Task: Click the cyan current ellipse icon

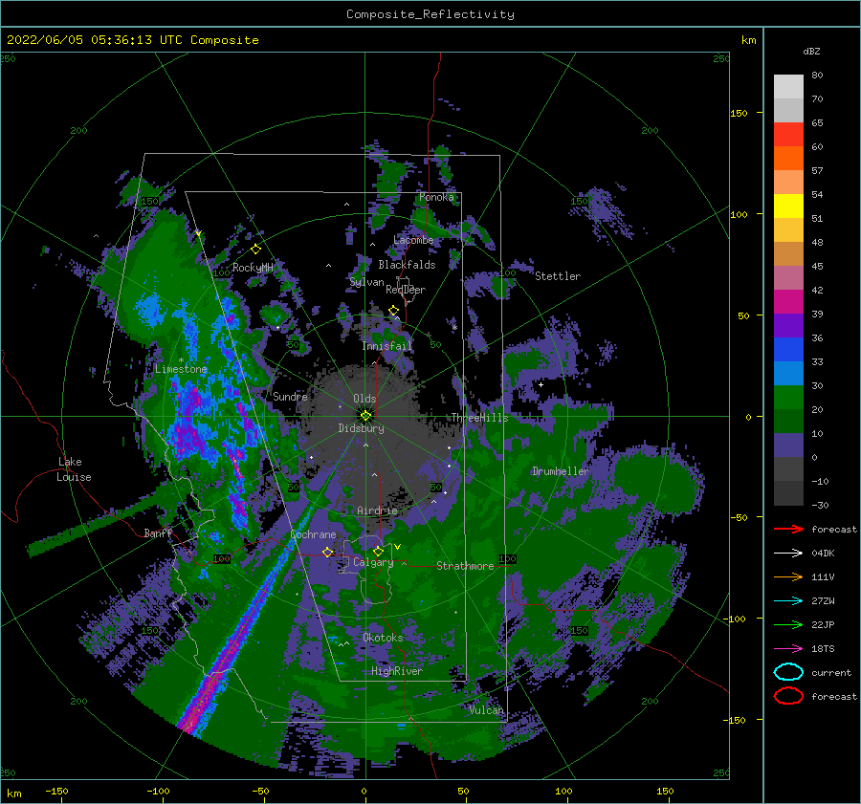Action: (788, 672)
